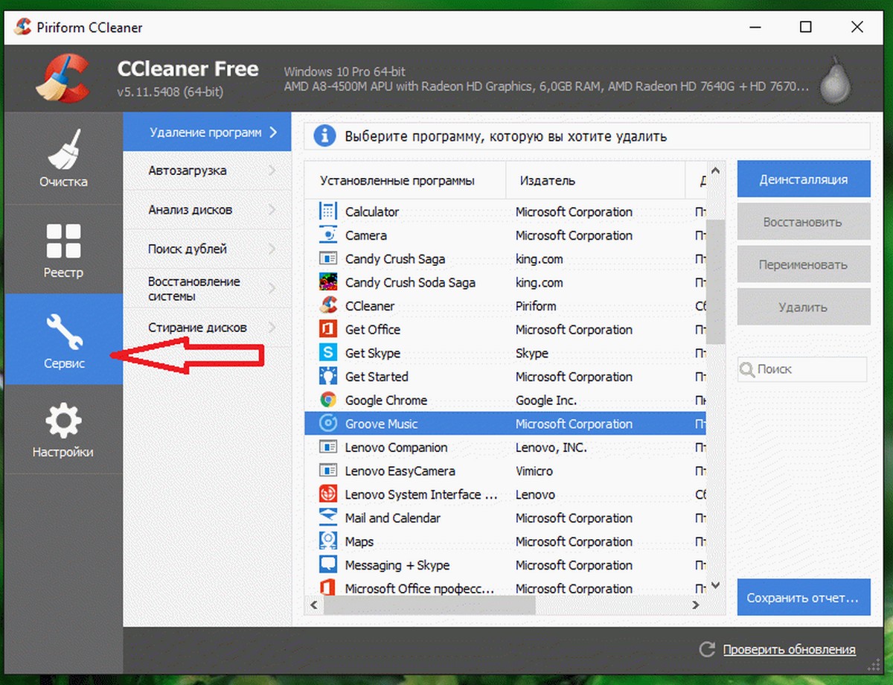Screen dimensions: 893x685
Task: Open the Реестр registry section
Action: click(x=63, y=249)
